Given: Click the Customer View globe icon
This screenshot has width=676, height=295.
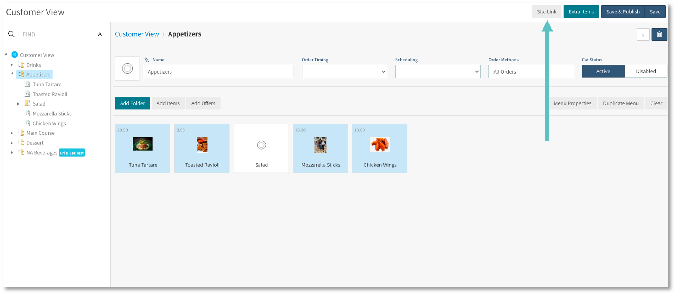Looking at the screenshot, I should pos(15,55).
